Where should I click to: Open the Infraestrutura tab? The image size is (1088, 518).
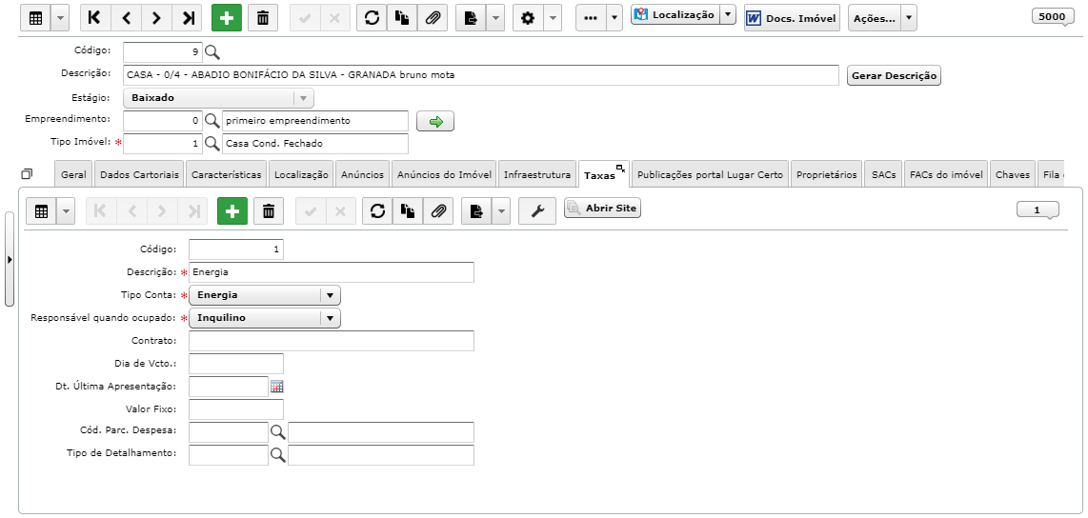point(537,175)
